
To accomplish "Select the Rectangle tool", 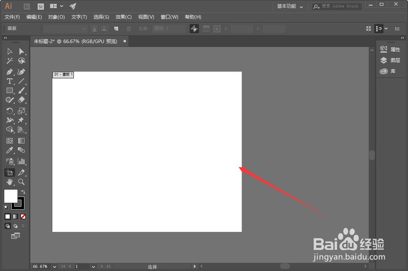I will point(10,91).
